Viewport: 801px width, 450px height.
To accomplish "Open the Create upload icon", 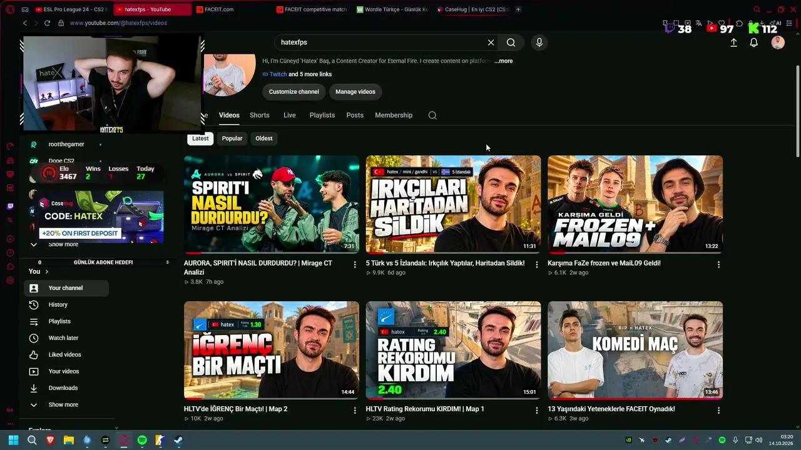I will 733,42.
